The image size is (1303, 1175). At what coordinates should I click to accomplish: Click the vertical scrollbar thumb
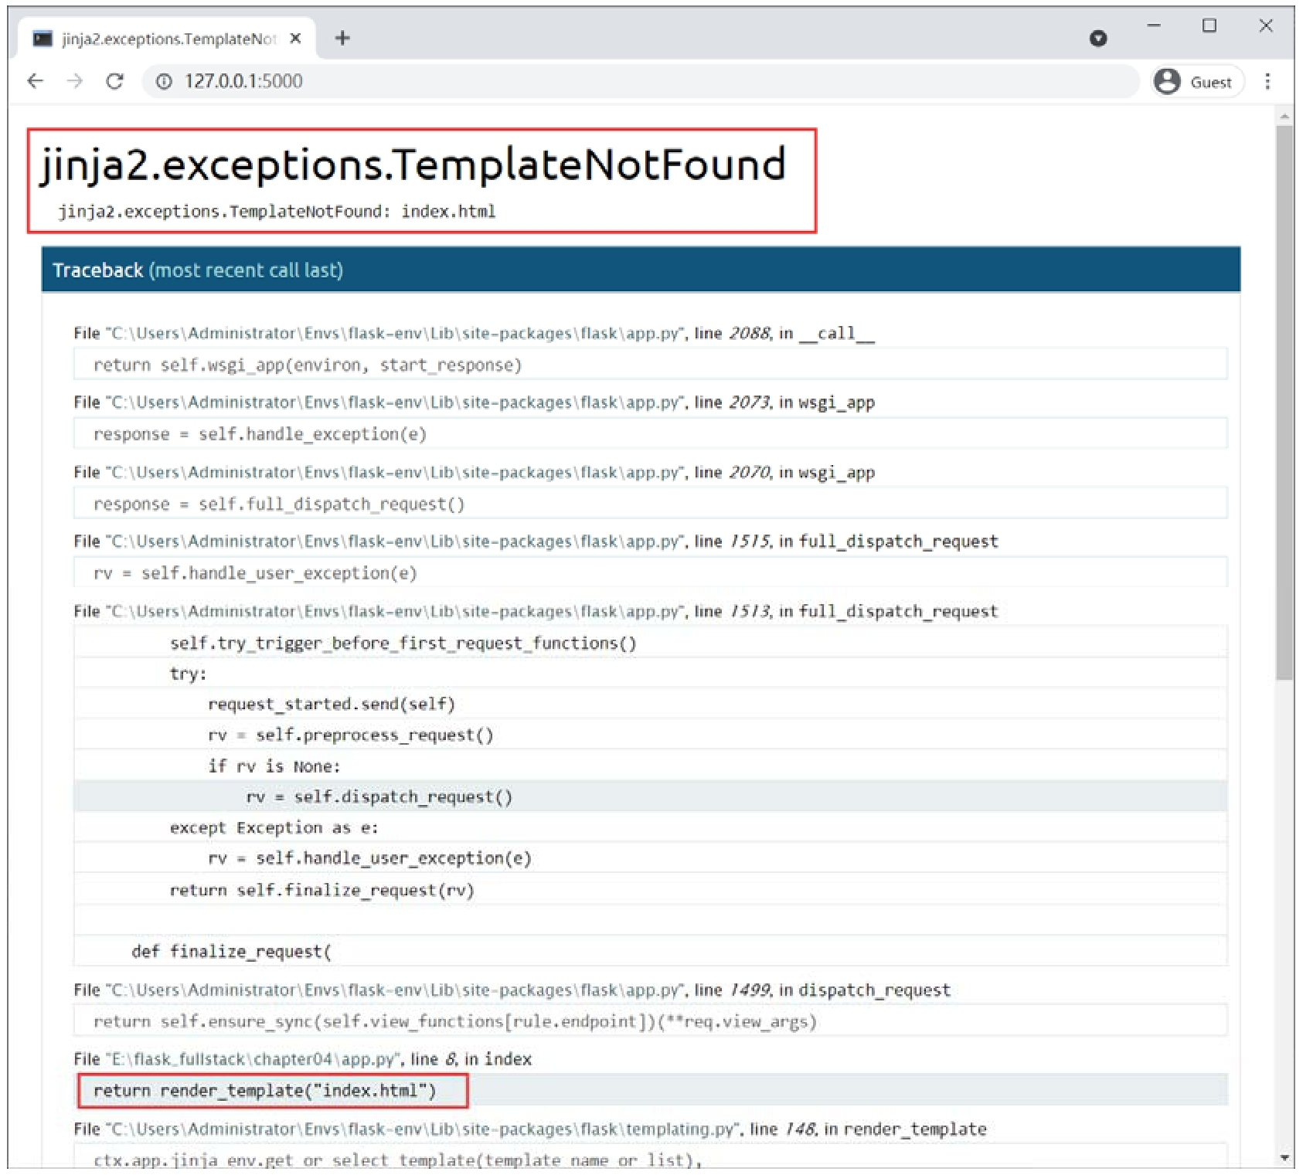point(1284,402)
